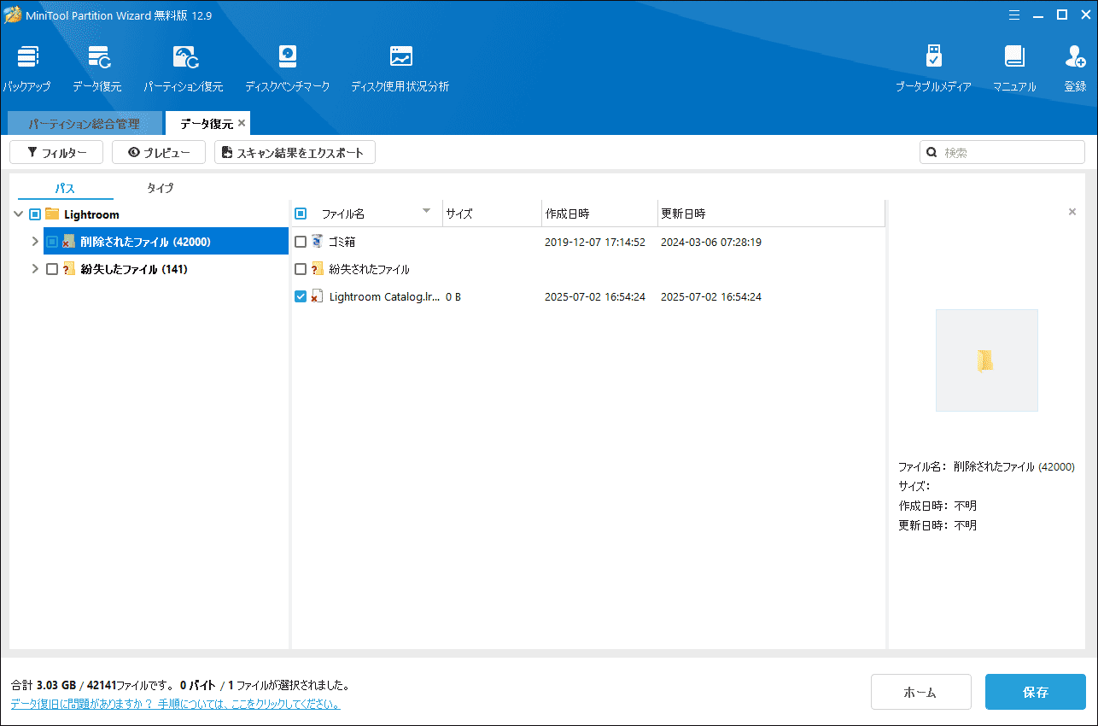Image resolution: width=1098 pixels, height=726 pixels.
Task: Open the フィルター filter button
Action: tap(56, 153)
